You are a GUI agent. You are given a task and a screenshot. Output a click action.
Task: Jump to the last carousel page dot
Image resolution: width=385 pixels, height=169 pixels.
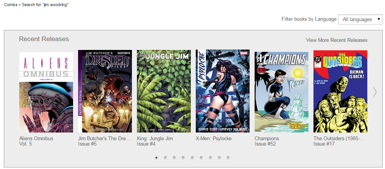coord(228,158)
